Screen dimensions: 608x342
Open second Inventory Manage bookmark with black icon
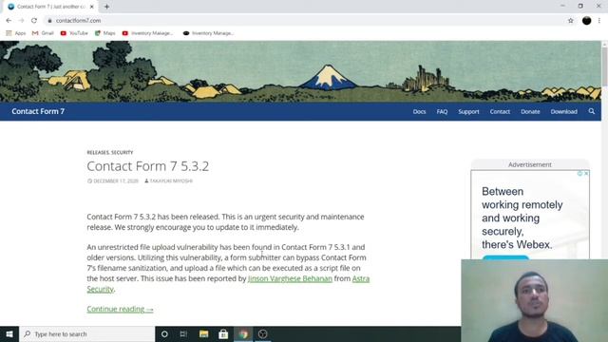pos(208,33)
